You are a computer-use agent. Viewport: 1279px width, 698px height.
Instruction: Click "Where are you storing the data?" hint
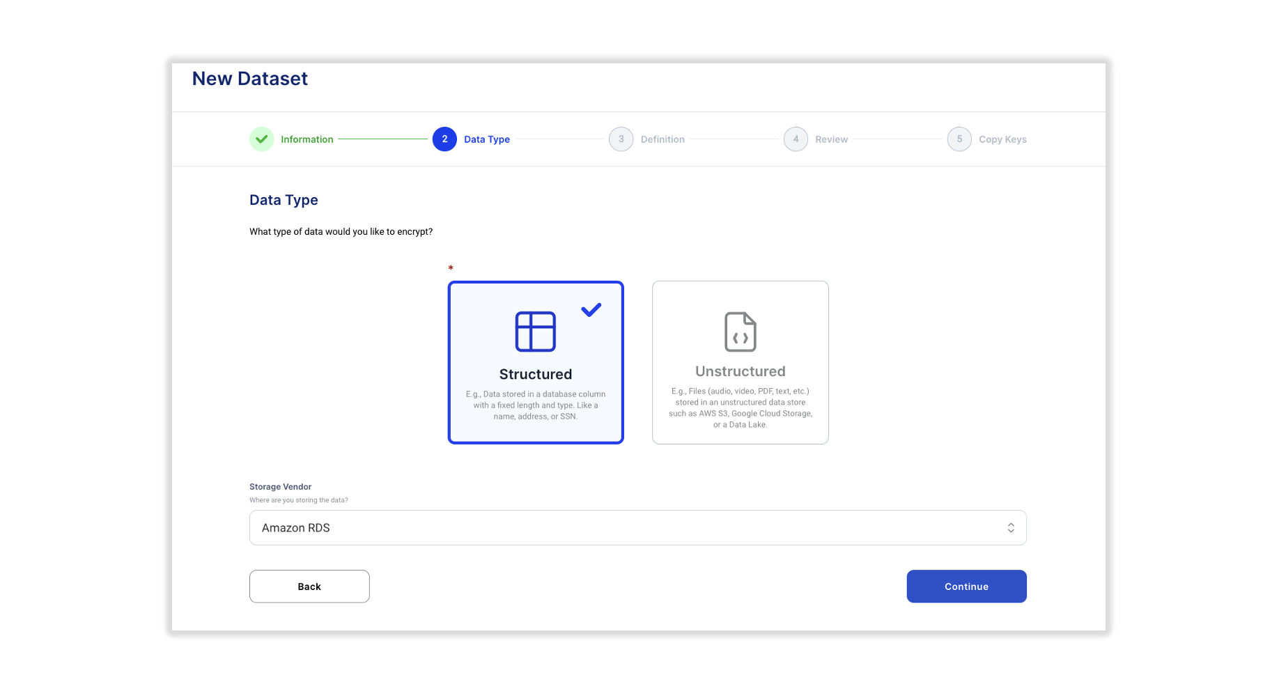[299, 500]
